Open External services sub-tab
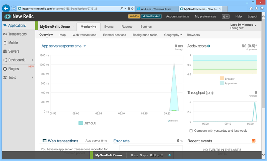Viewport: 267px width, 161px height. pos(114,35)
